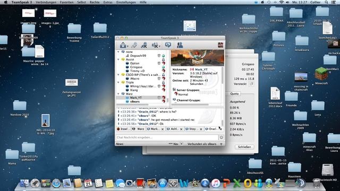Open the emoticon picker beside chat input
The width and height of the screenshot is (340, 191).
[x=221, y=137]
